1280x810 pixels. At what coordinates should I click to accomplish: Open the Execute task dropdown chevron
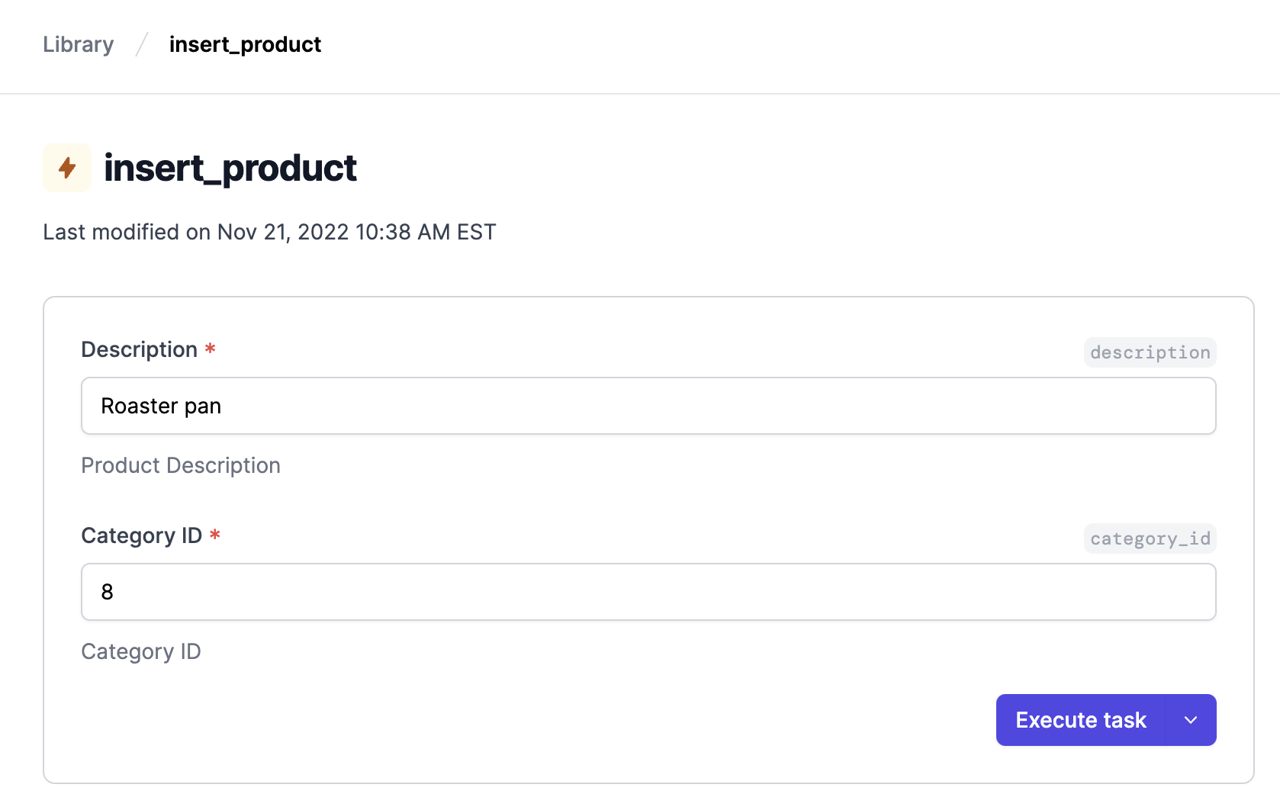[x=1191, y=720]
